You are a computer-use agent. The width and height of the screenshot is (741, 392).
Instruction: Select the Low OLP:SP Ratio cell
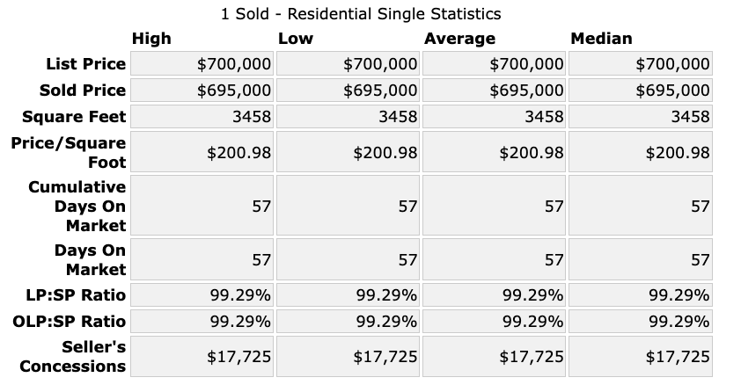pos(349,322)
